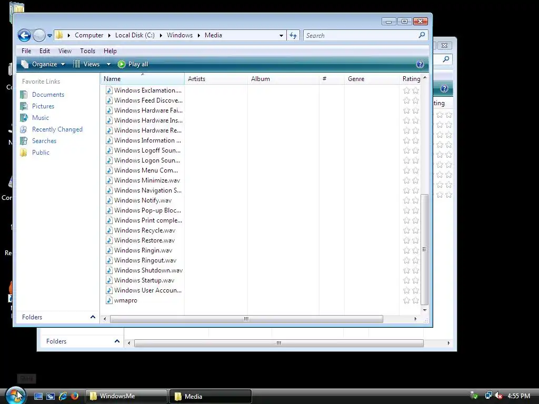Open the View menu
This screenshot has width=539, height=404.
(x=65, y=51)
